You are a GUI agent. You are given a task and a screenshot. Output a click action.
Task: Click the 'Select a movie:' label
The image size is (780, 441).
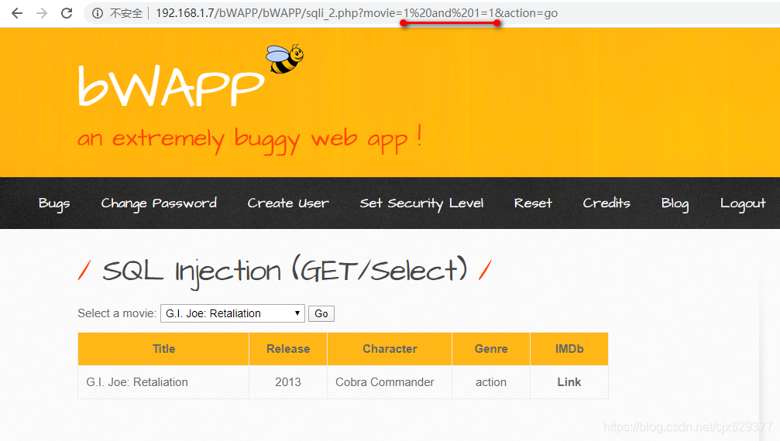[x=117, y=313]
